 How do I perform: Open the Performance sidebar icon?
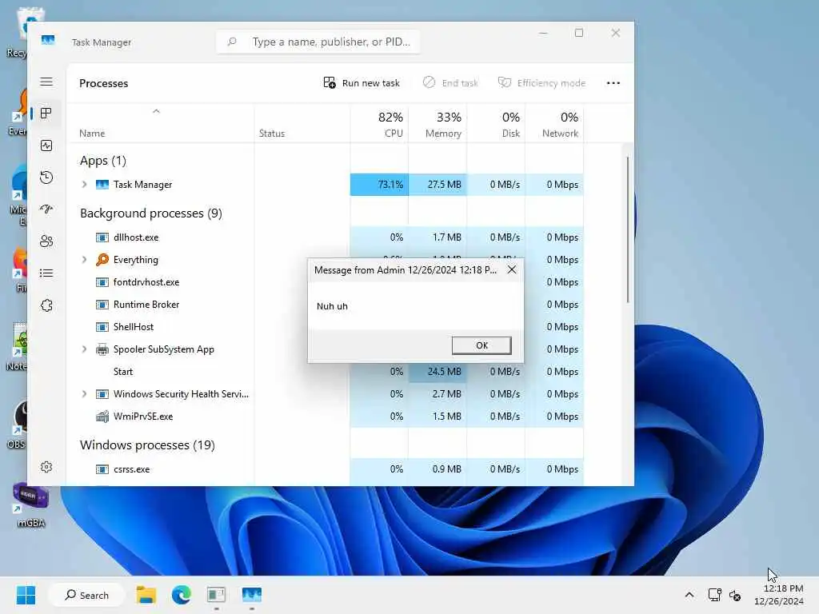46,146
